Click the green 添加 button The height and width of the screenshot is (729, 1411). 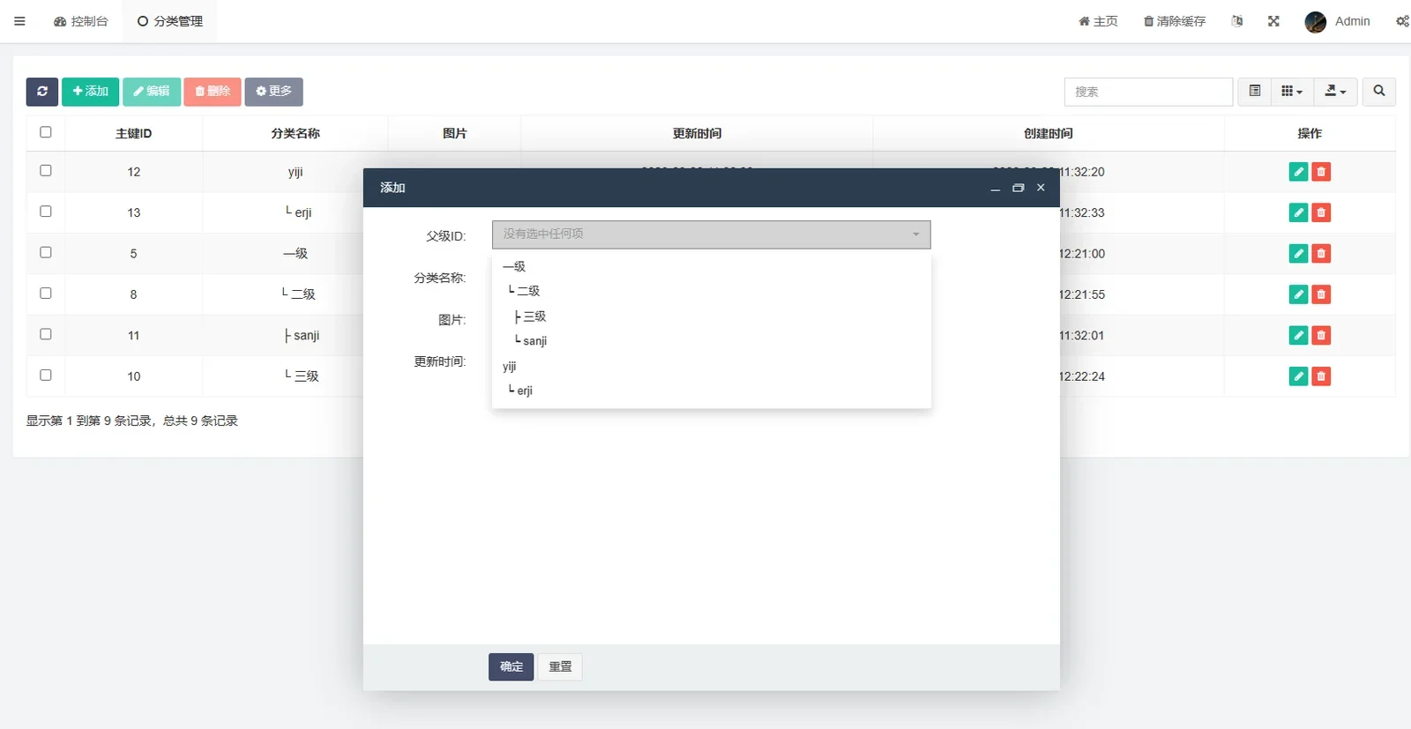90,92
